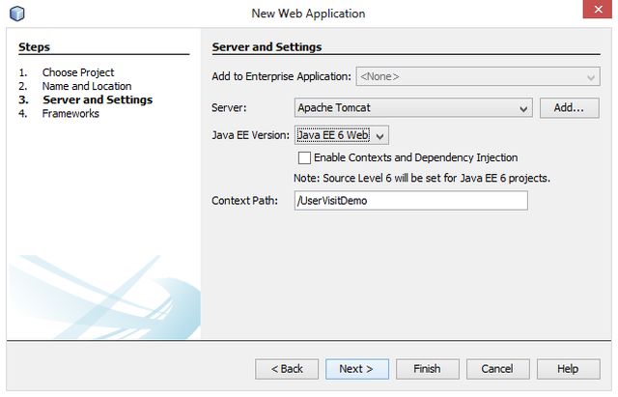618x397 pixels.
Task: Go back with the Back button
Action: coord(287,369)
